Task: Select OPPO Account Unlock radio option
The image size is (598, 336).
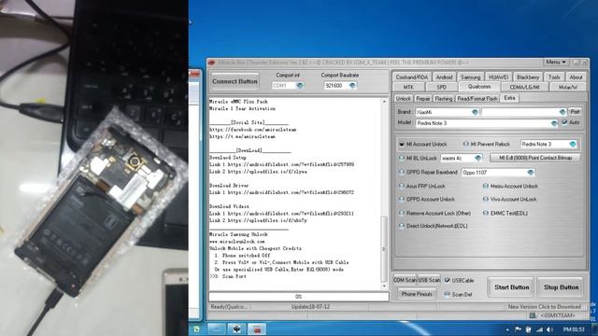Action: (401, 199)
